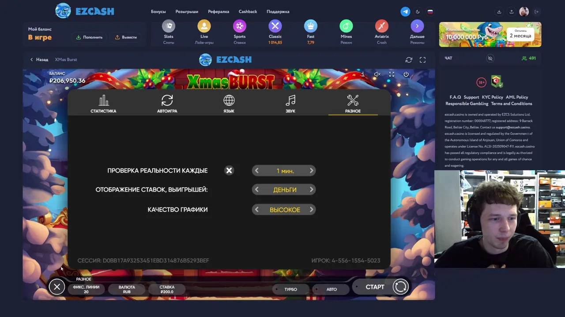Click the 18+ age restriction badge
The height and width of the screenshot is (317, 565).
coord(481,82)
